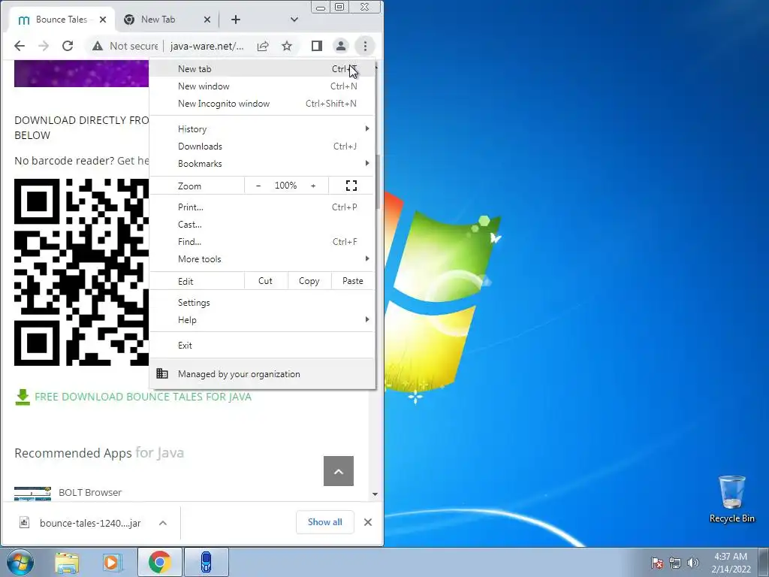The height and width of the screenshot is (577, 769).
Task: Expand the History submenu
Action: tap(262, 129)
